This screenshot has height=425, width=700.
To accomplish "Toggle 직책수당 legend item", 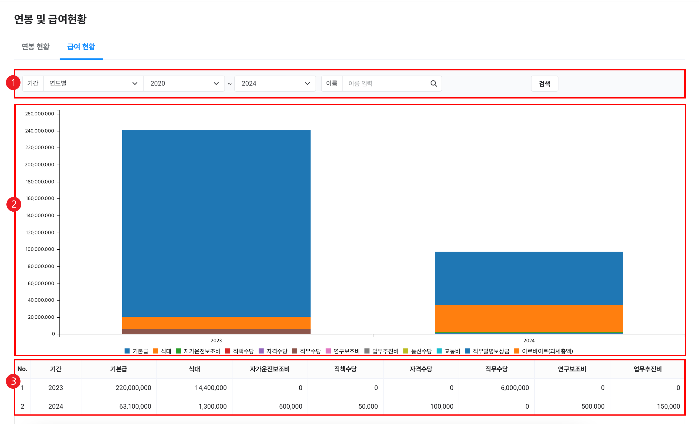I will (x=243, y=351).
